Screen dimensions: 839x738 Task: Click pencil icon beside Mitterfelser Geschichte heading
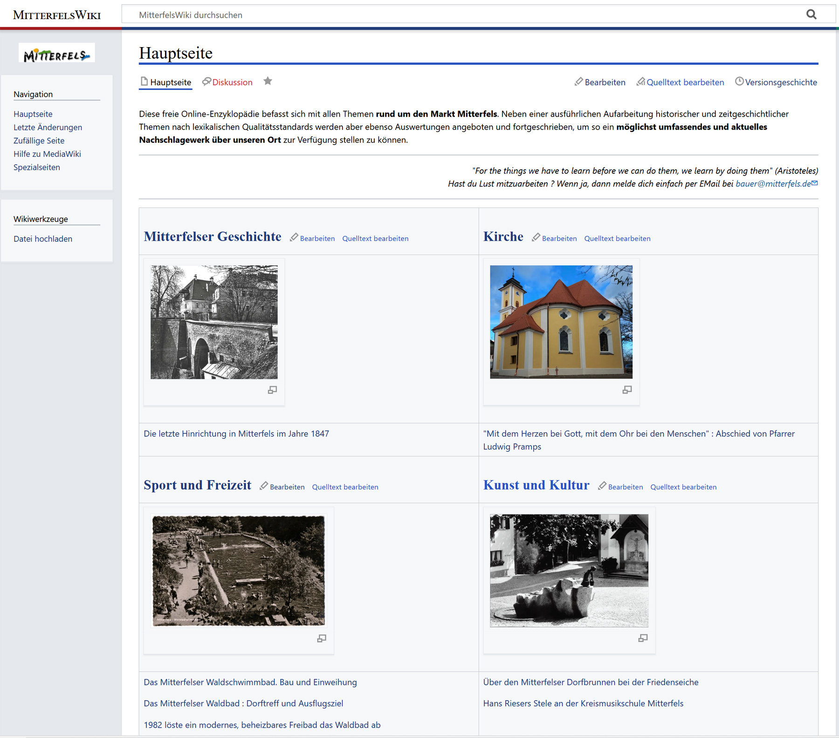(x=294, y=238)
